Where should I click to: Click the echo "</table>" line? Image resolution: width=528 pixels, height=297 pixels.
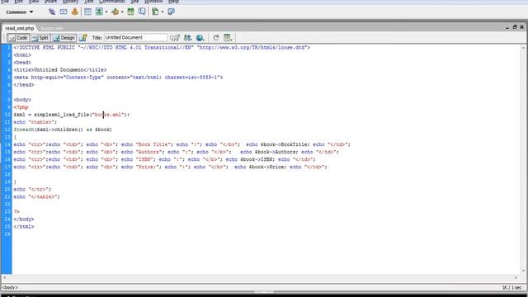coord(36,196)
